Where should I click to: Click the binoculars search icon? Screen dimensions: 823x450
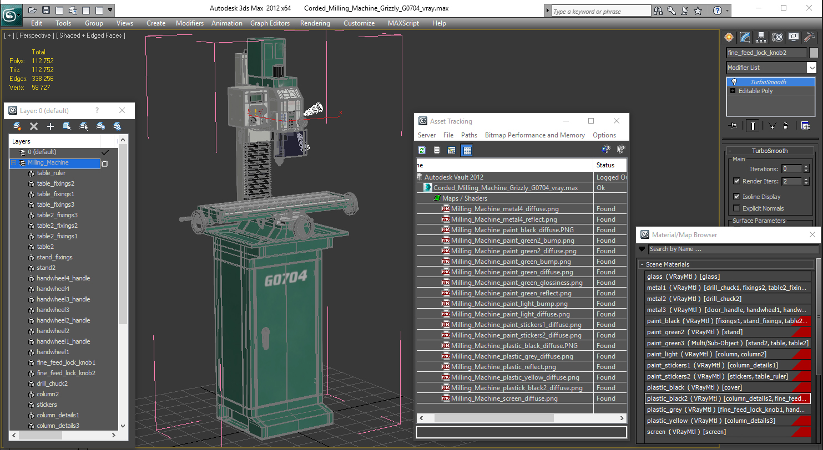coord(659,11)
